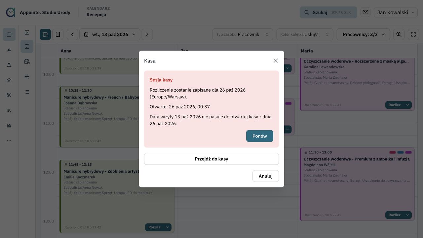Click the blue tag on Magdalena Wójcik's appointment
The height and width of the screenshot is (238, 423).
[401, 152]
